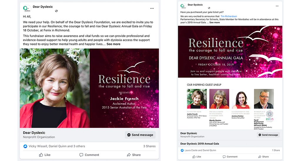Open the Jackie French Resilience image
The width and height of the screenshot is (301, 161).
tap(89, 88)
